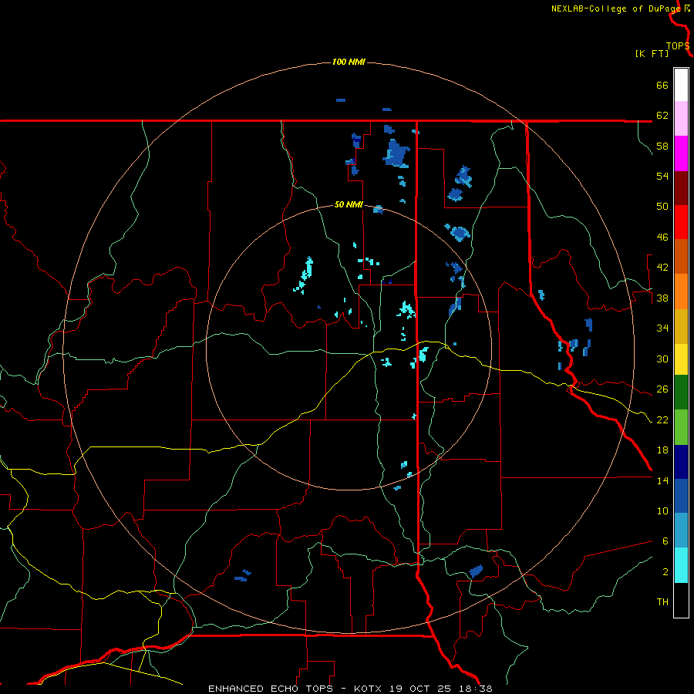Screen dimensions: 694x694
Task: Click the "22" legend value
Action: click(x=662, y=420)
